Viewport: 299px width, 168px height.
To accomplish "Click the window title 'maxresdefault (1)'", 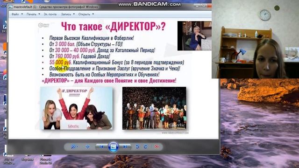I will click(25, 7).
